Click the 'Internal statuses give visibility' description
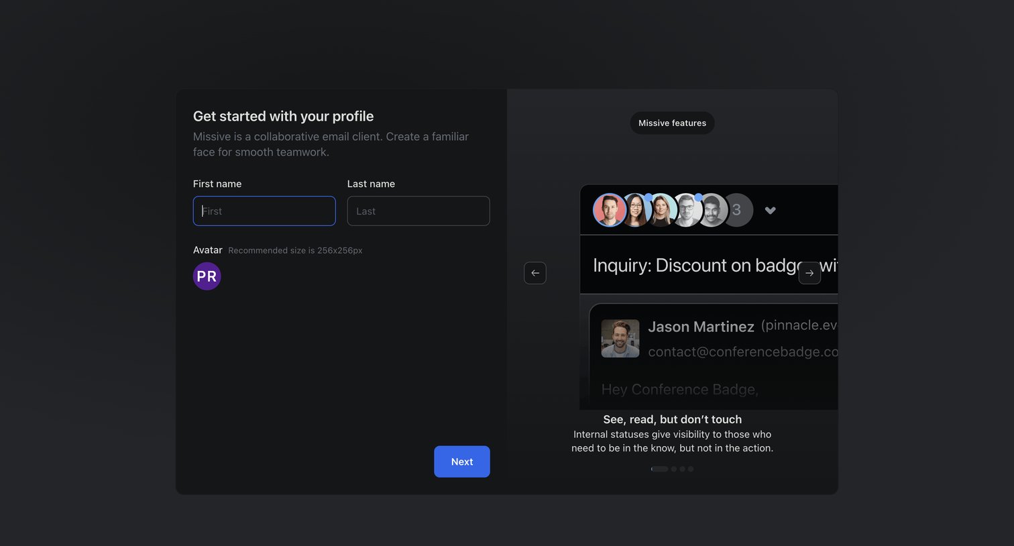The height and width of the screenshot is (546, 1014). [x=673, y=441]
